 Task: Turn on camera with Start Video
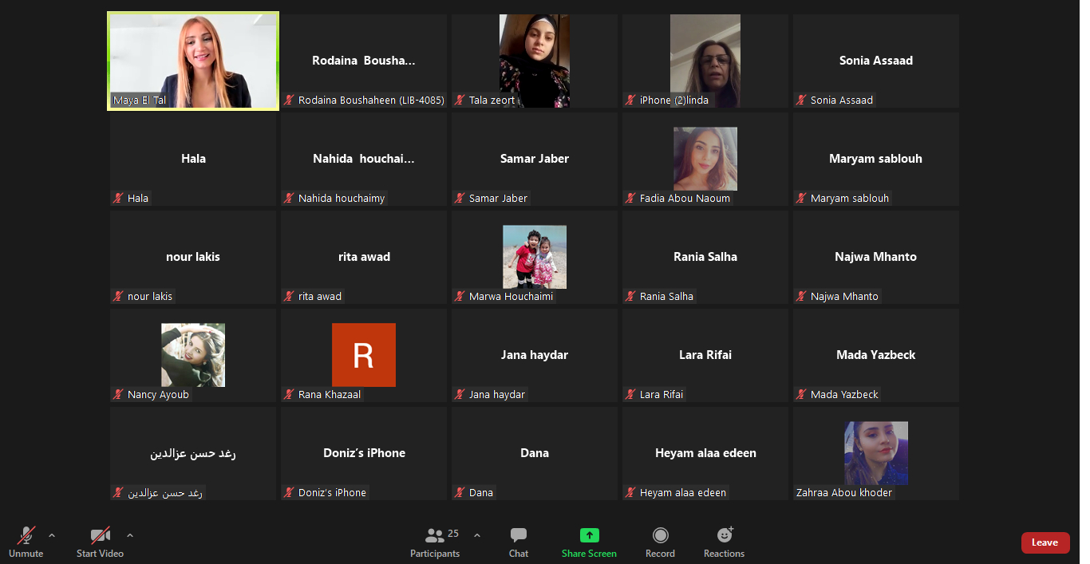coord(100,542)
